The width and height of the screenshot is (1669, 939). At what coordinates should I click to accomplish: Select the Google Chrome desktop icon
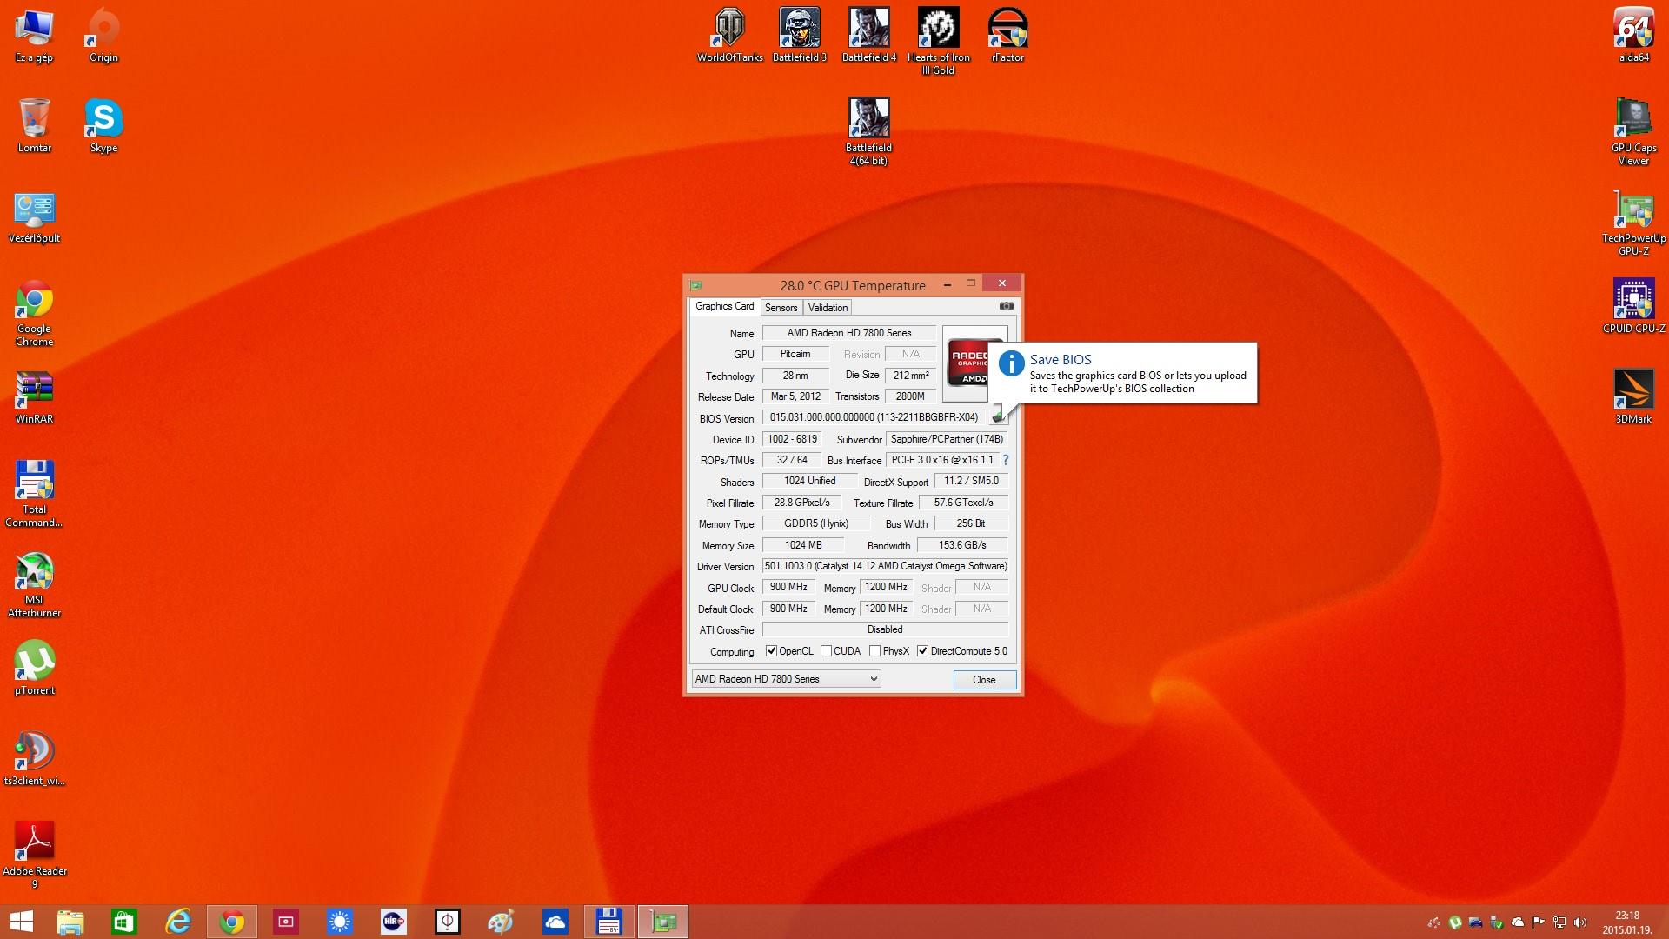(x=34, y=313)
